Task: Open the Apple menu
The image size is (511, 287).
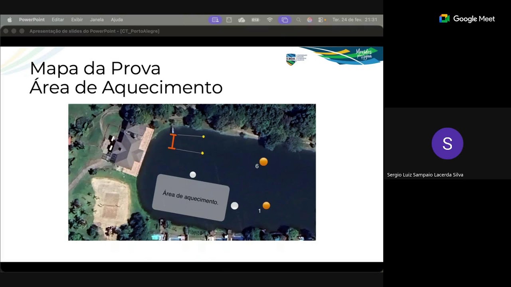Action: click(x=10, y=20)
